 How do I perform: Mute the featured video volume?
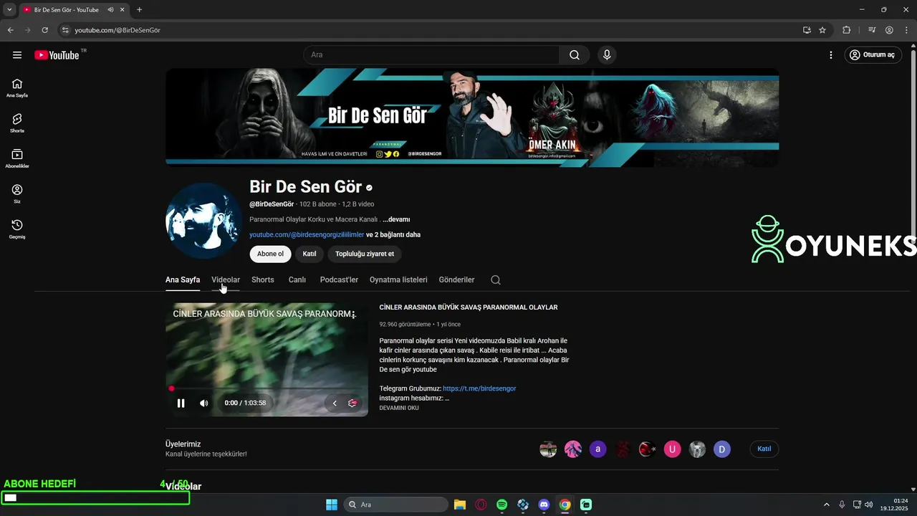click(204, 403)
